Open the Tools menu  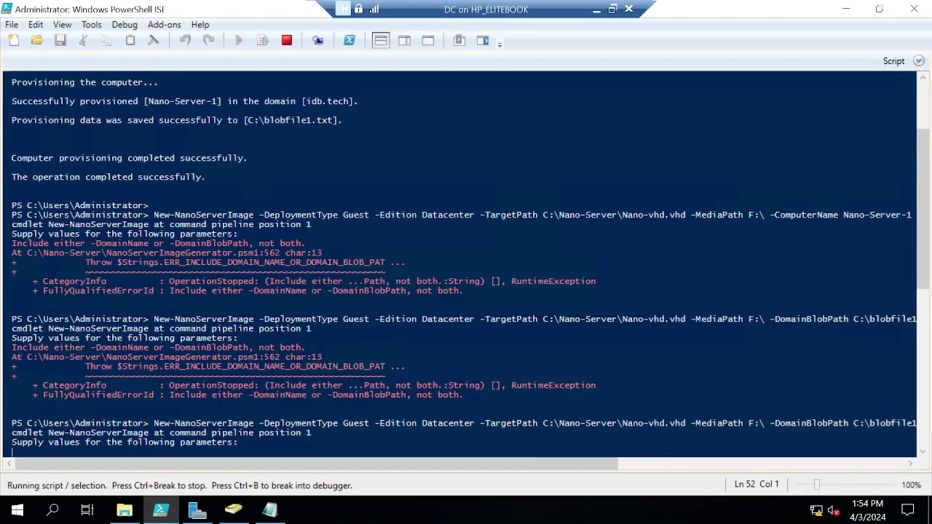[92, 25]
